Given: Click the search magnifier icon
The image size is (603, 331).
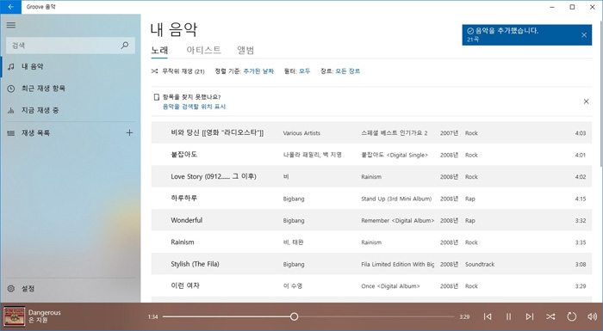Looking at the screenshot, I should click(x=125, y=46).
